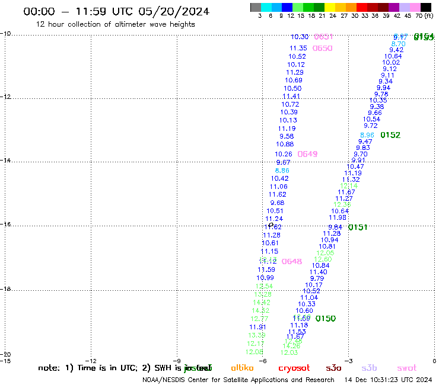439x385 pixels.
Task: Click the -16 latitude axis label
Action: coord(5,224)
